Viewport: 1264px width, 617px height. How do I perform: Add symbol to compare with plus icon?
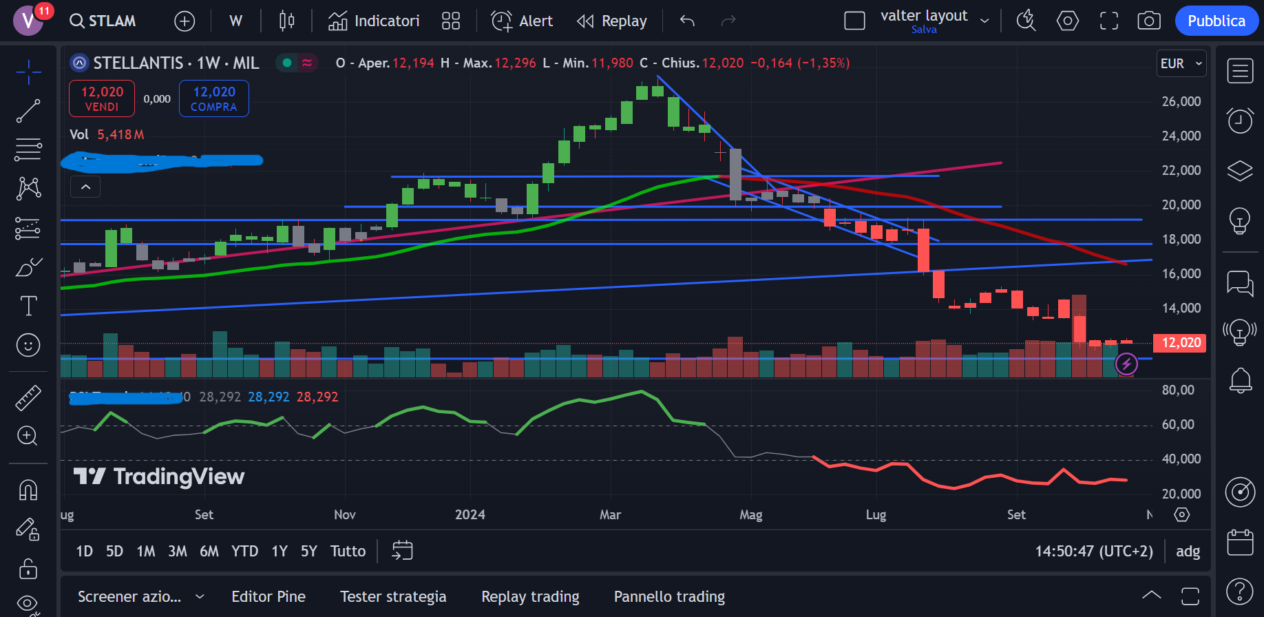pos(185,21)
